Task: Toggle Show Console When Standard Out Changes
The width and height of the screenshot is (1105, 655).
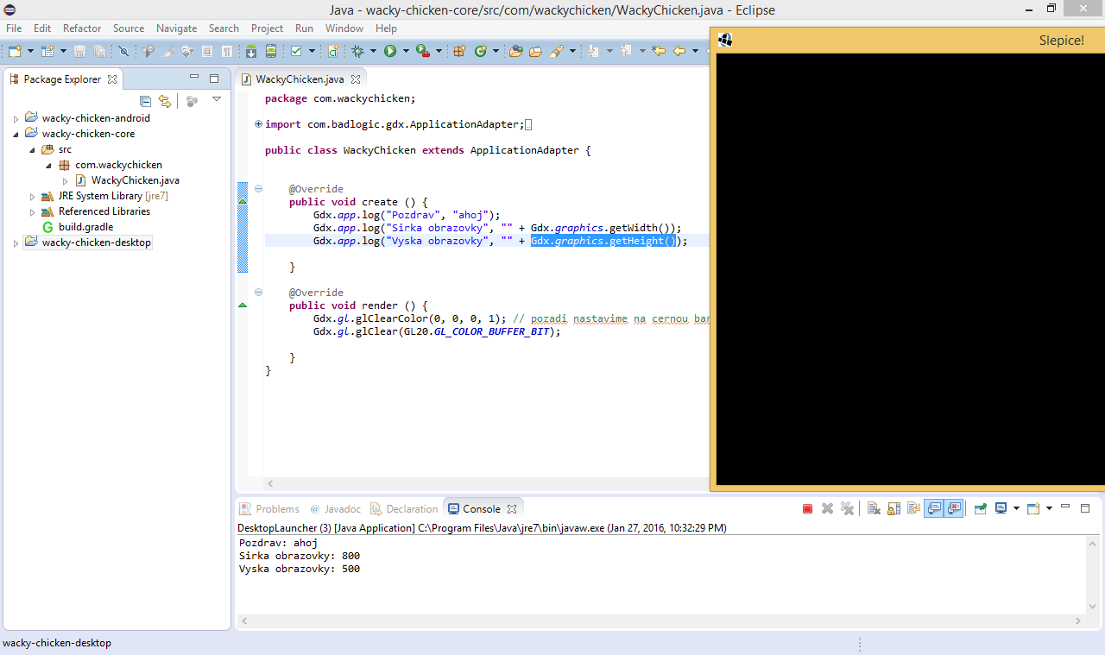Action: tap(933, 509)
